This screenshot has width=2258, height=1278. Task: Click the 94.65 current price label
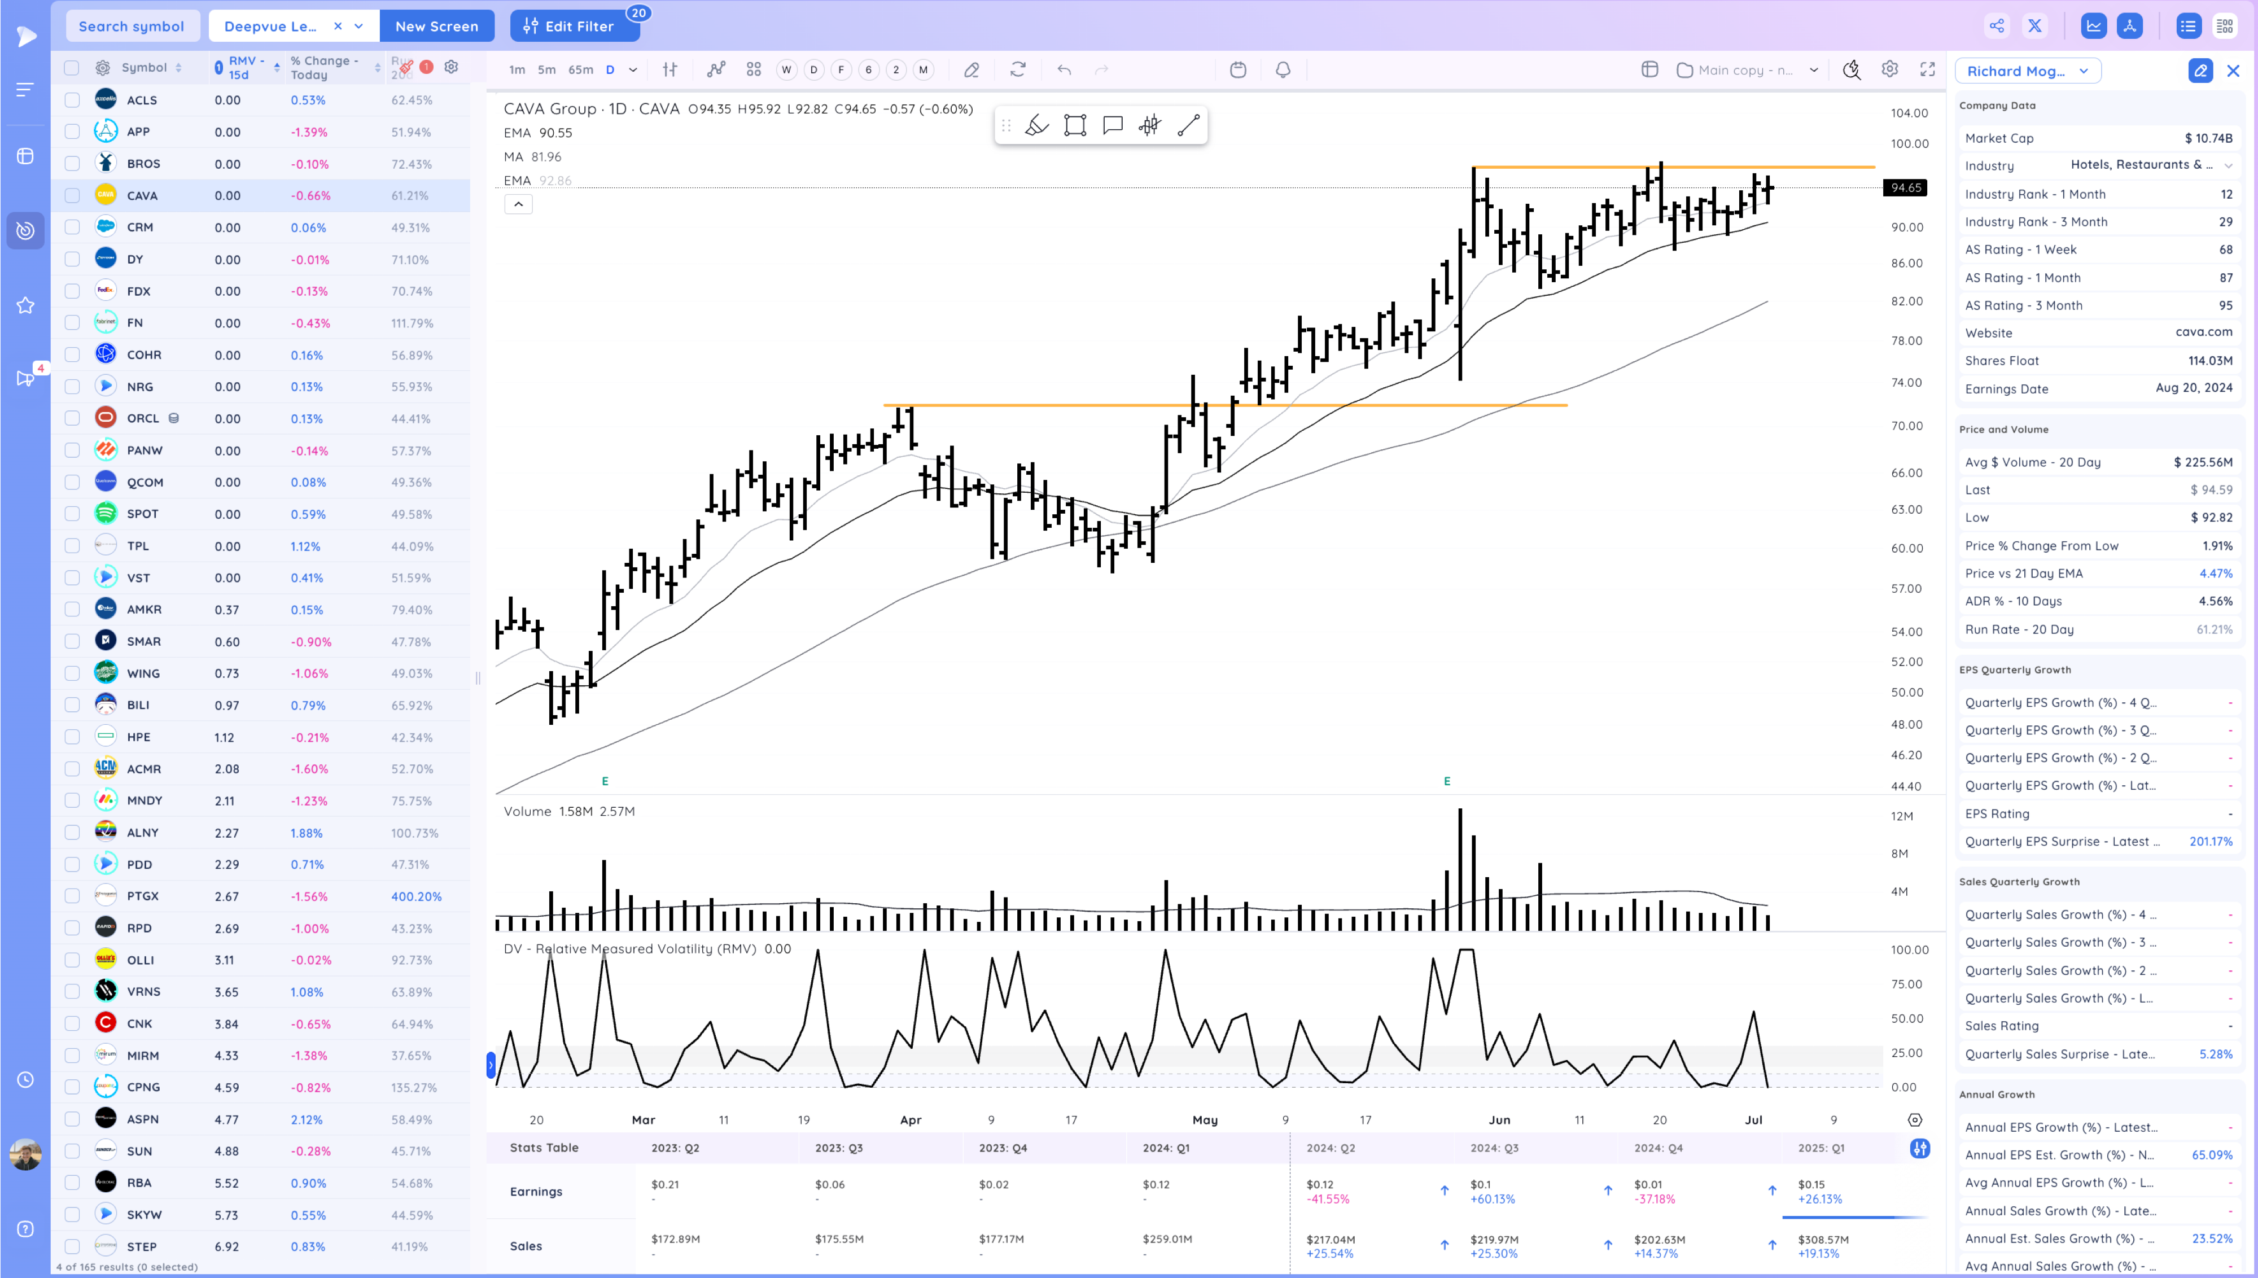pyautogui.click(x=1905, y=187)
